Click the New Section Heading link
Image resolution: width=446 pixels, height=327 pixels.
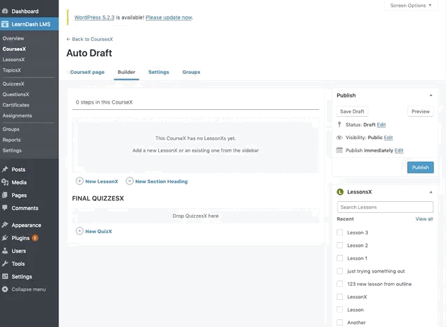pos(161,182)
